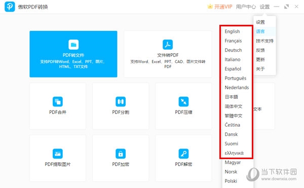Screen dimensions: 304x188
Task: Click the restore window icon
Action: point(286,7)
